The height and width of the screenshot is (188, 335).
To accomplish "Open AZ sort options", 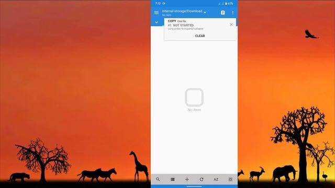I will coord(216,179).
